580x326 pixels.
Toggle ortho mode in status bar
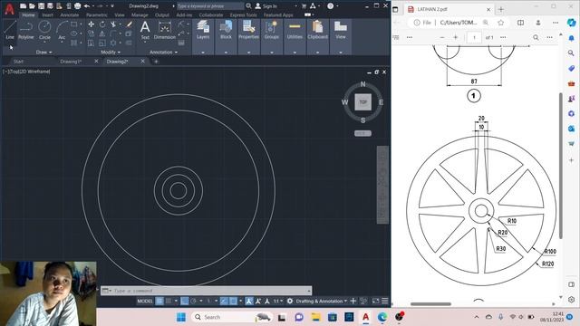pos(185,301)
